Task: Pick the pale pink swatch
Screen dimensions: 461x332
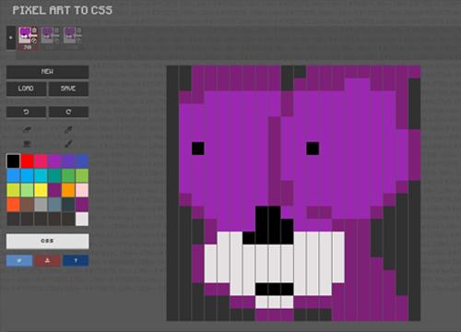Action: [82, 190]
